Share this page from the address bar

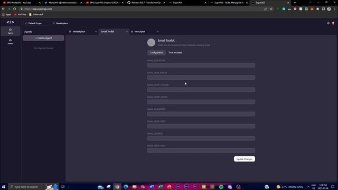click(x=265, y=9)
